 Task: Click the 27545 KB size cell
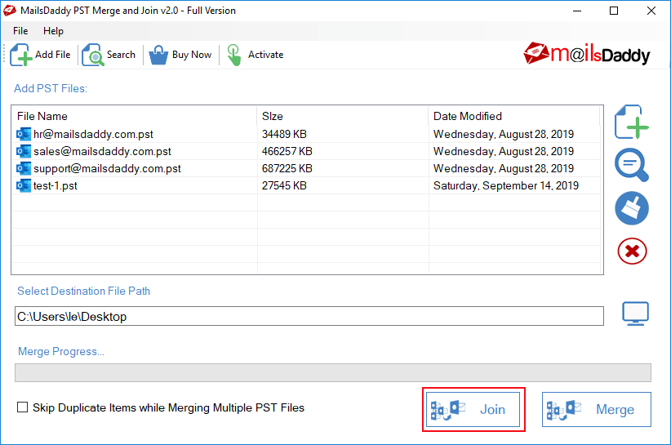284,185
